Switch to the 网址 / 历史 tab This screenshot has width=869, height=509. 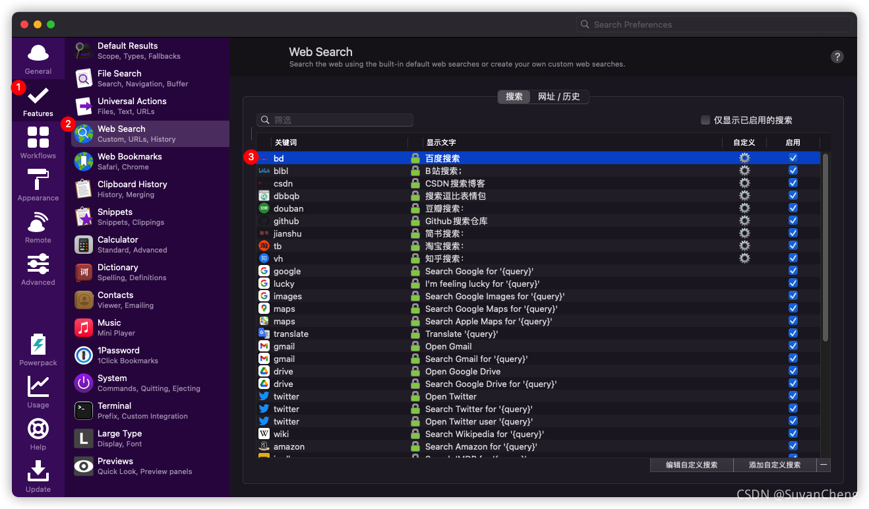pos(559,97)
